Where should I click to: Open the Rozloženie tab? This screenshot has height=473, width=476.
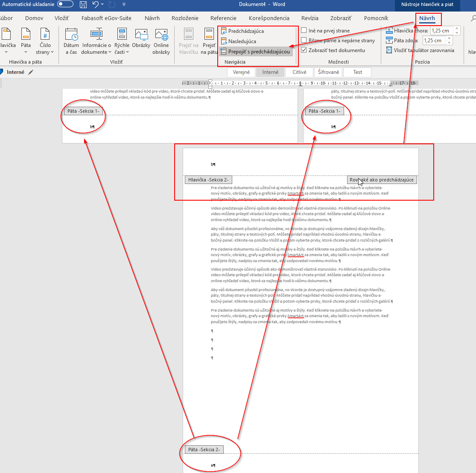pos(185,18)
